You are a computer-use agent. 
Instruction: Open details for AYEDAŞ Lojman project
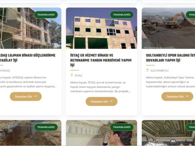click(26, 96)
